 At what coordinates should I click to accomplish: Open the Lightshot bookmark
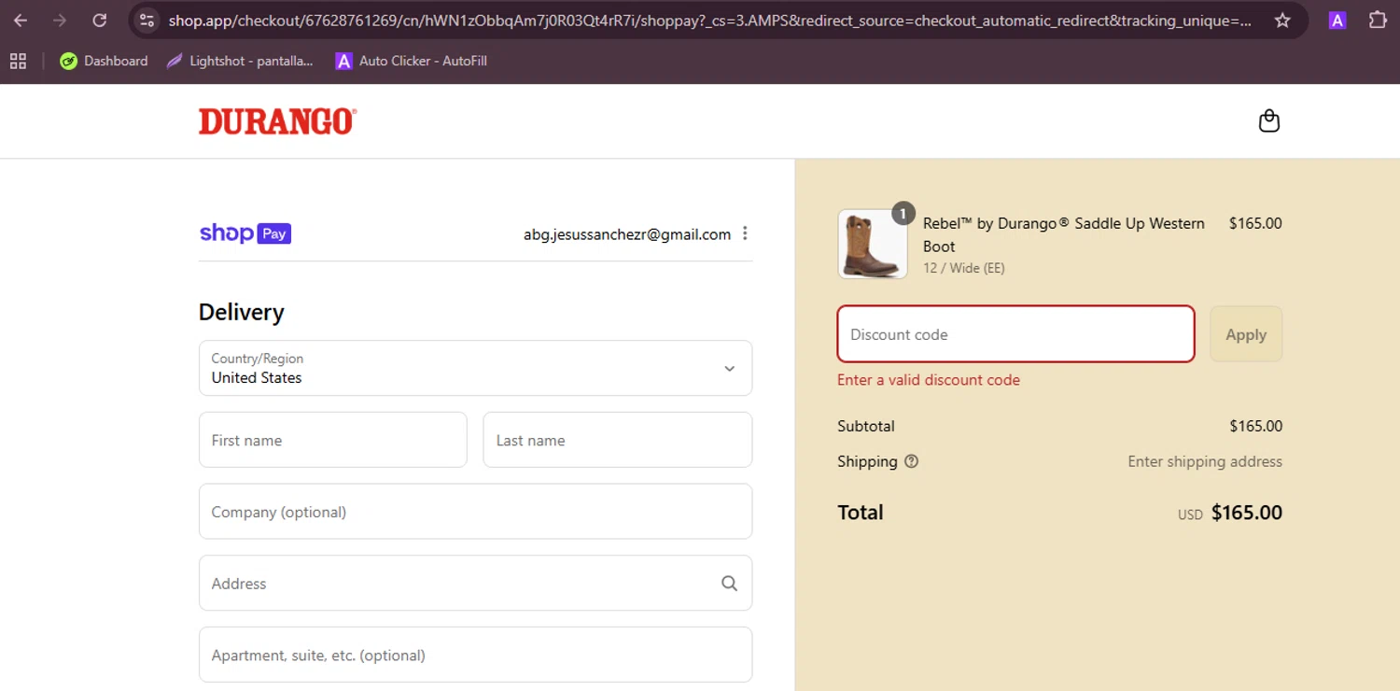tap(240, 61)
